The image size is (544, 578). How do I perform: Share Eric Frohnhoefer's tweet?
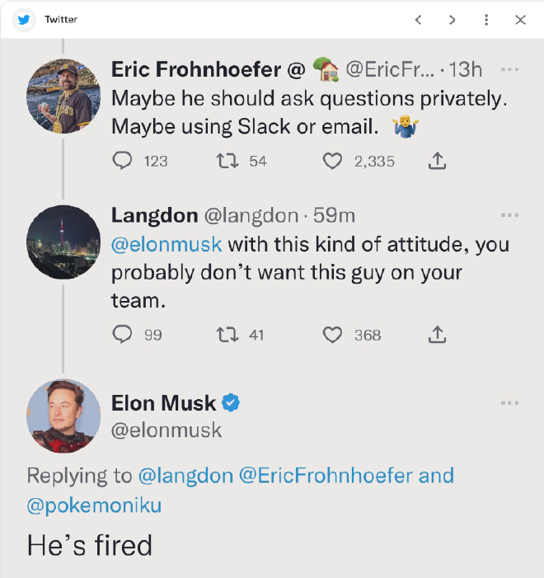point(437,161)
